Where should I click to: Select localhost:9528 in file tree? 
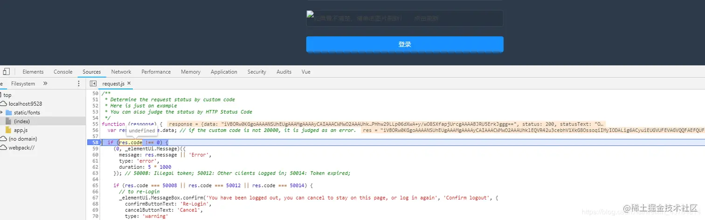25,103
